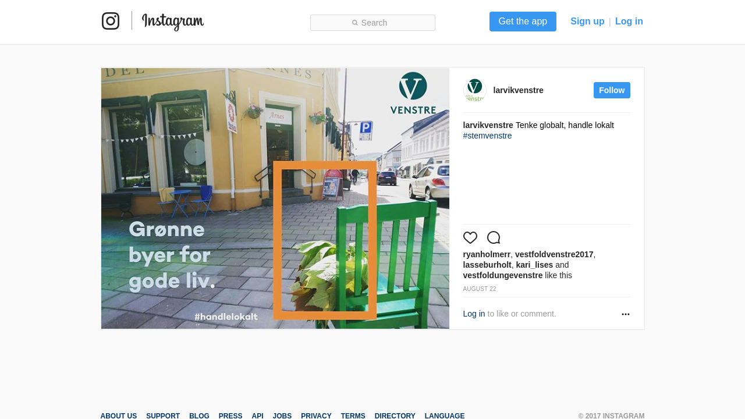The image size is (745, 419).
Task: Click Log in to like or comment
Action: [x=474, y=314]
